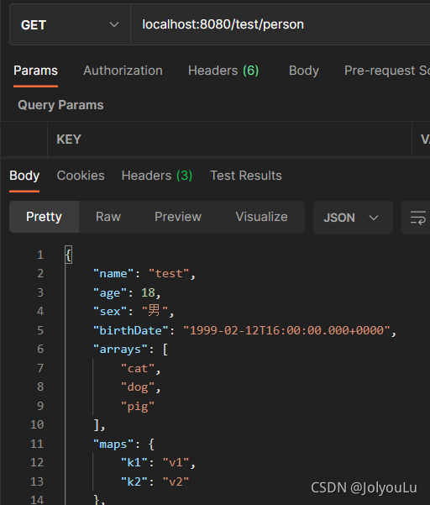Click the KEY column header
The width and height of the screenshot is (430, 505).
pyautogui.click(x=69, y=139)
